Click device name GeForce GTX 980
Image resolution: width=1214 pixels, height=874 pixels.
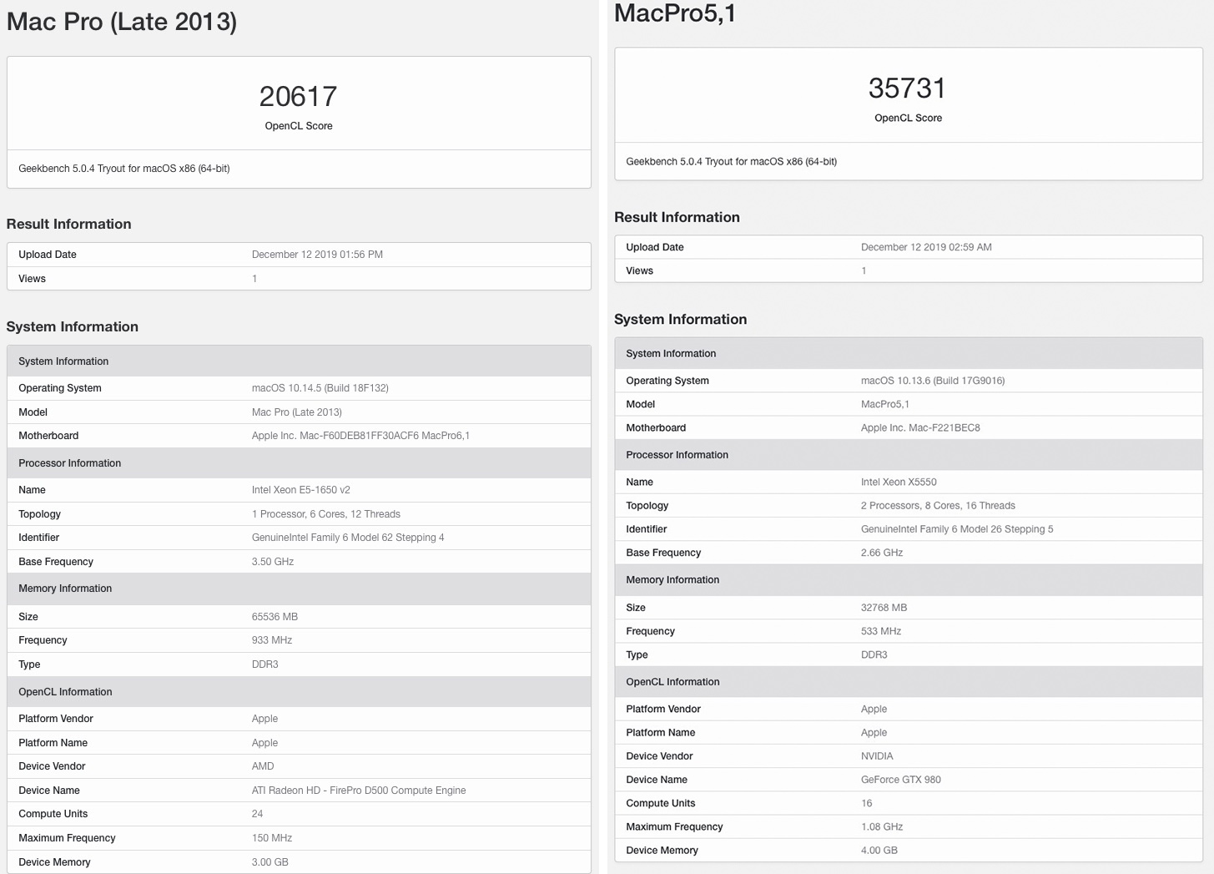point(901,780)
